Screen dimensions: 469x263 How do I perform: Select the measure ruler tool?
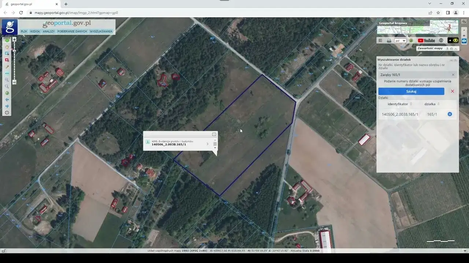pos(7,66)
